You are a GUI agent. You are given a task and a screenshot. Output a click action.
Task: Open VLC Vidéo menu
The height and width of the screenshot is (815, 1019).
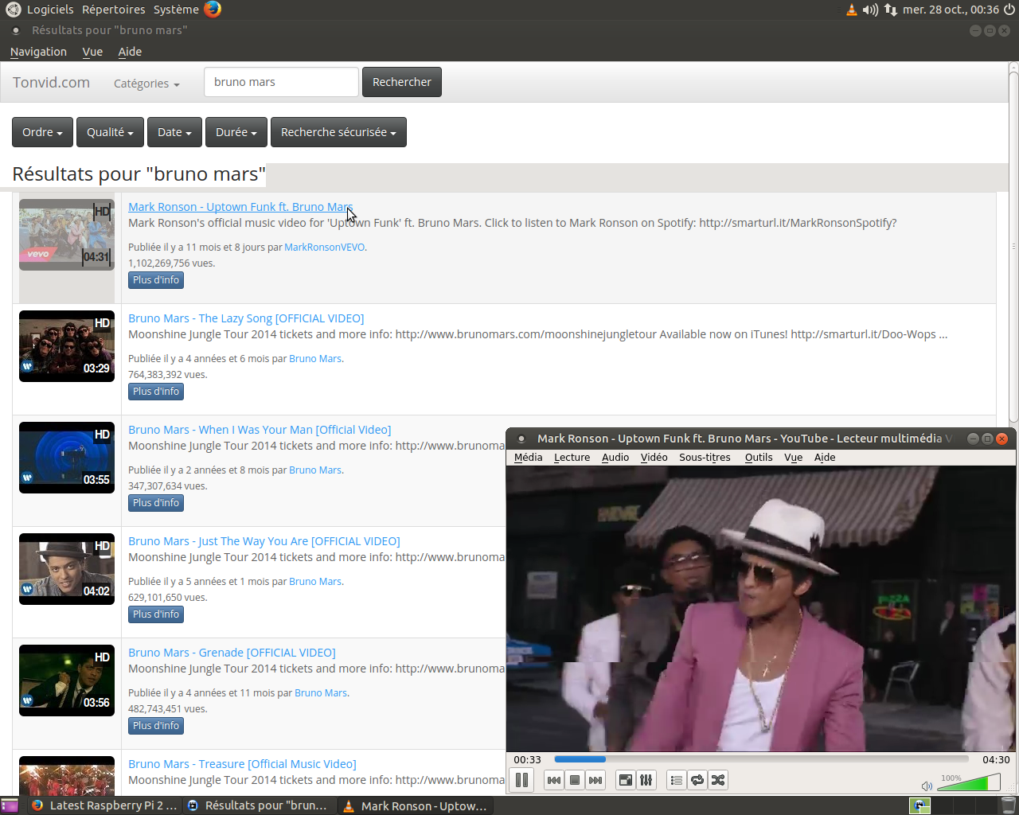click(654, 457)
